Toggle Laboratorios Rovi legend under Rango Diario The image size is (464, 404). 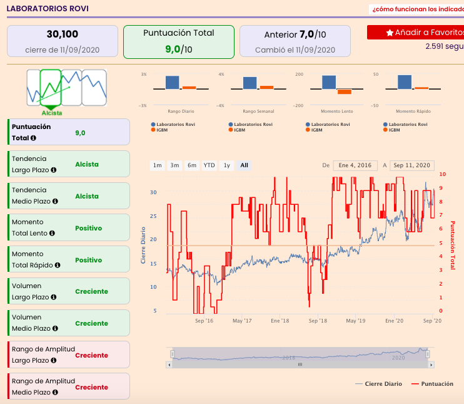pyautogui.click(x=173, y=125)
